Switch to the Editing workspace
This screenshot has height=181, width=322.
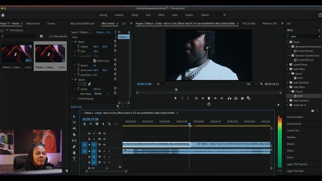135,15
